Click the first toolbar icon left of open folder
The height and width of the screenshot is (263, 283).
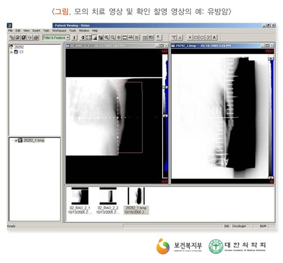[12, 38]
